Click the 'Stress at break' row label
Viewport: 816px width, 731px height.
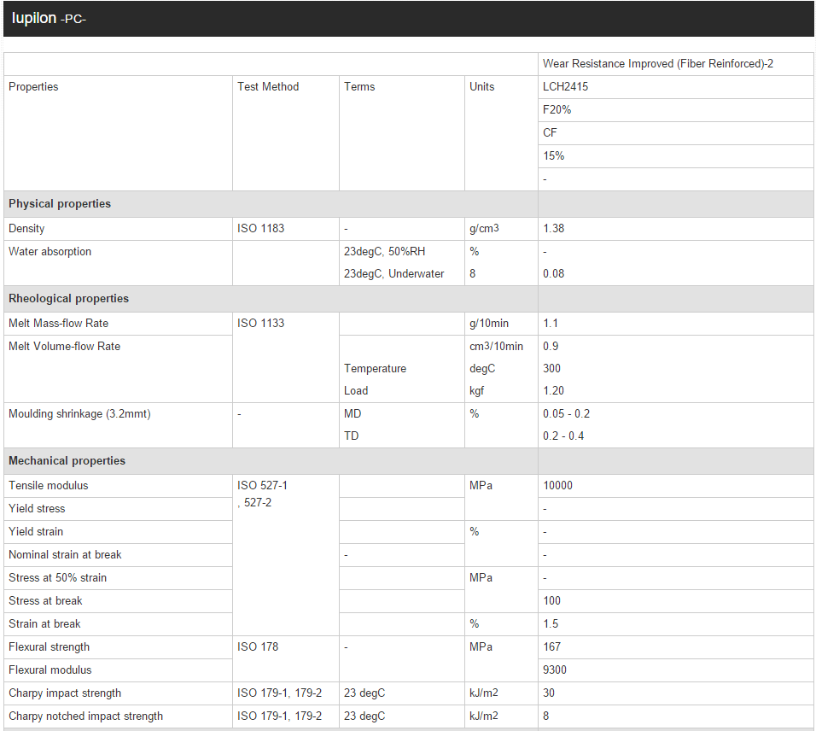click(45, 600)
